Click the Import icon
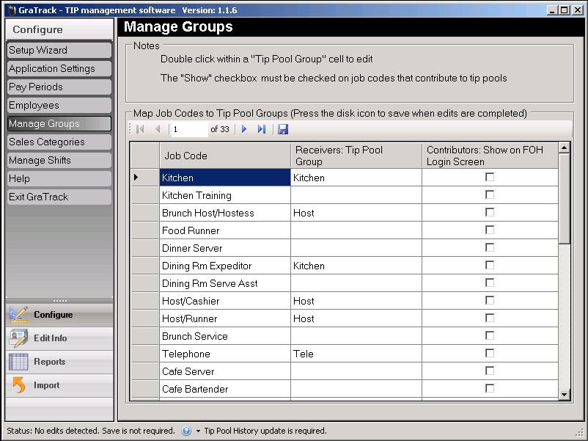The height and width of the screenshot is (441, 588). point(59,385)
